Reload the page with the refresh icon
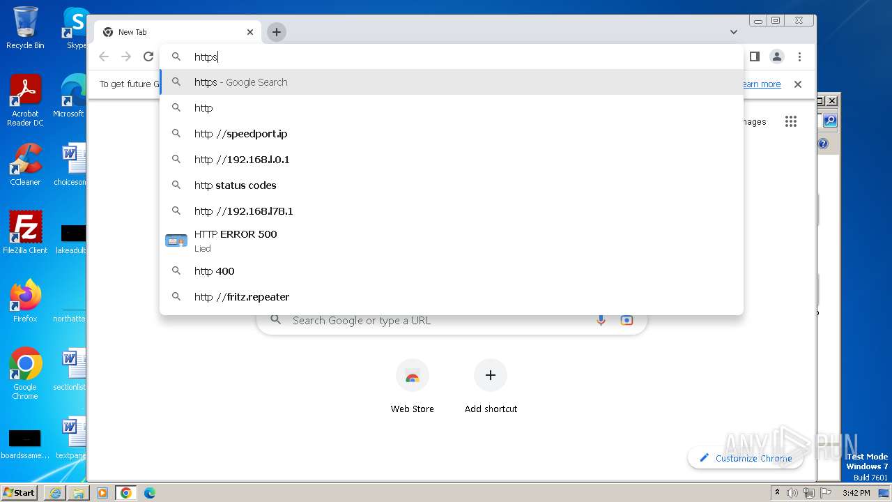 click(148, 56)
